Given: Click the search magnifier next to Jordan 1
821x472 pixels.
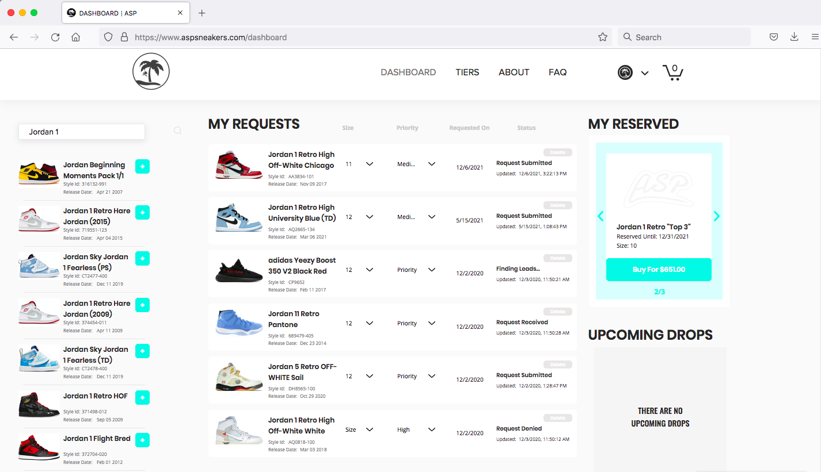Looking at the screenshot, I should coord(177,131).
